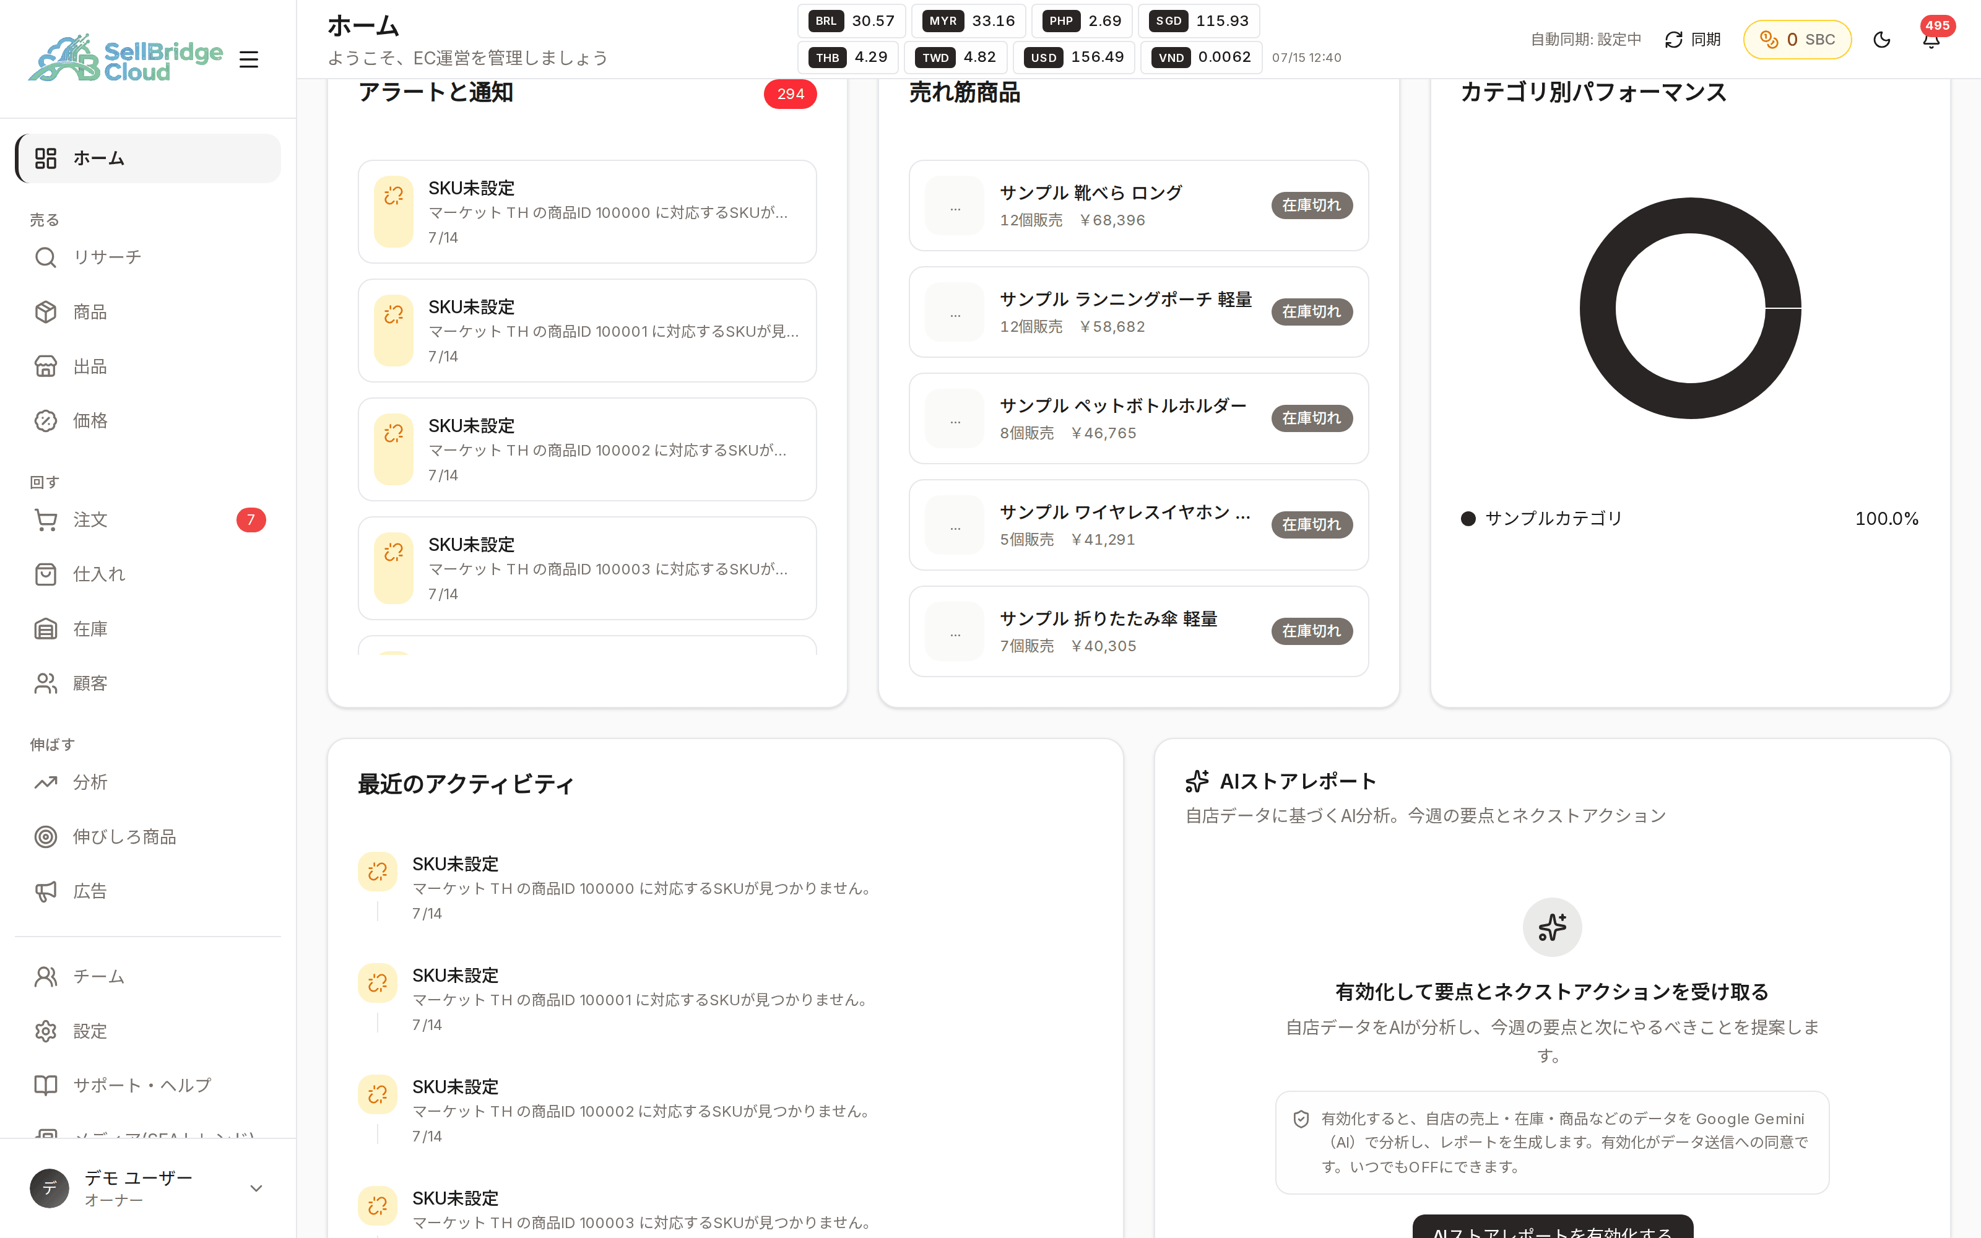Open the alert for 商品ID 100000
The width and height of the screenshot is (1981, 1238).
coord(587,212)
